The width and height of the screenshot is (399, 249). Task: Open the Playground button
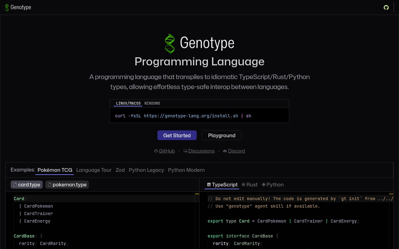[222, 135]
